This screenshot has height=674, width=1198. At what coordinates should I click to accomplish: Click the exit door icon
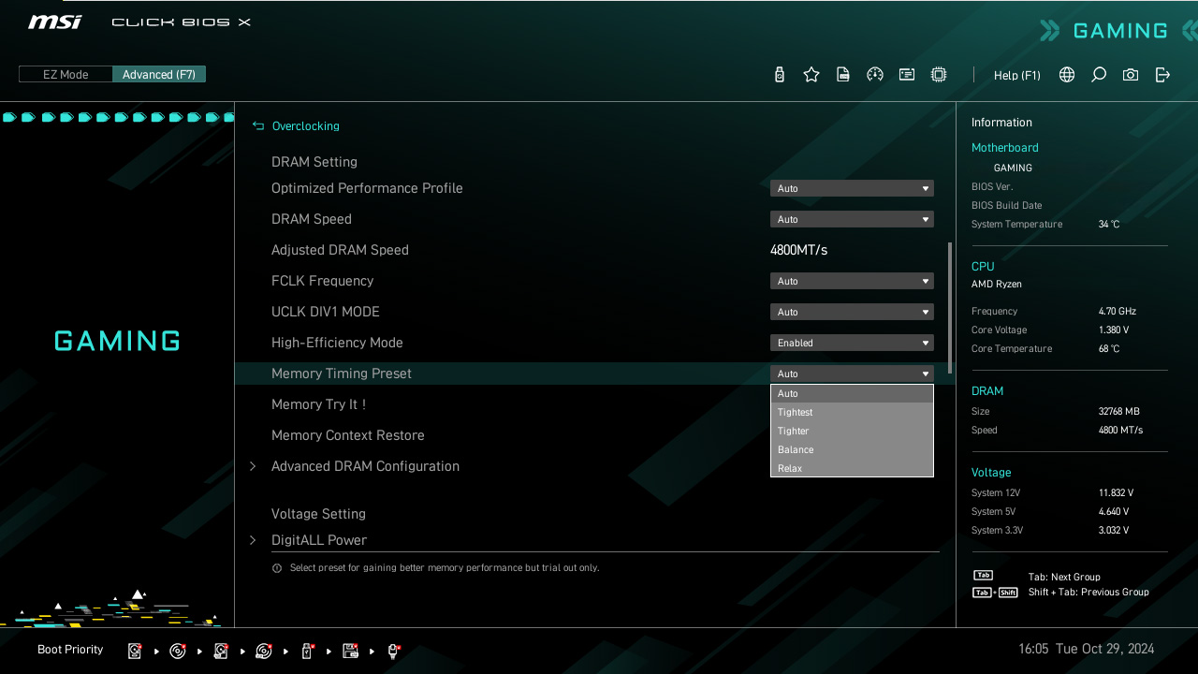[x=1162, y=74]
